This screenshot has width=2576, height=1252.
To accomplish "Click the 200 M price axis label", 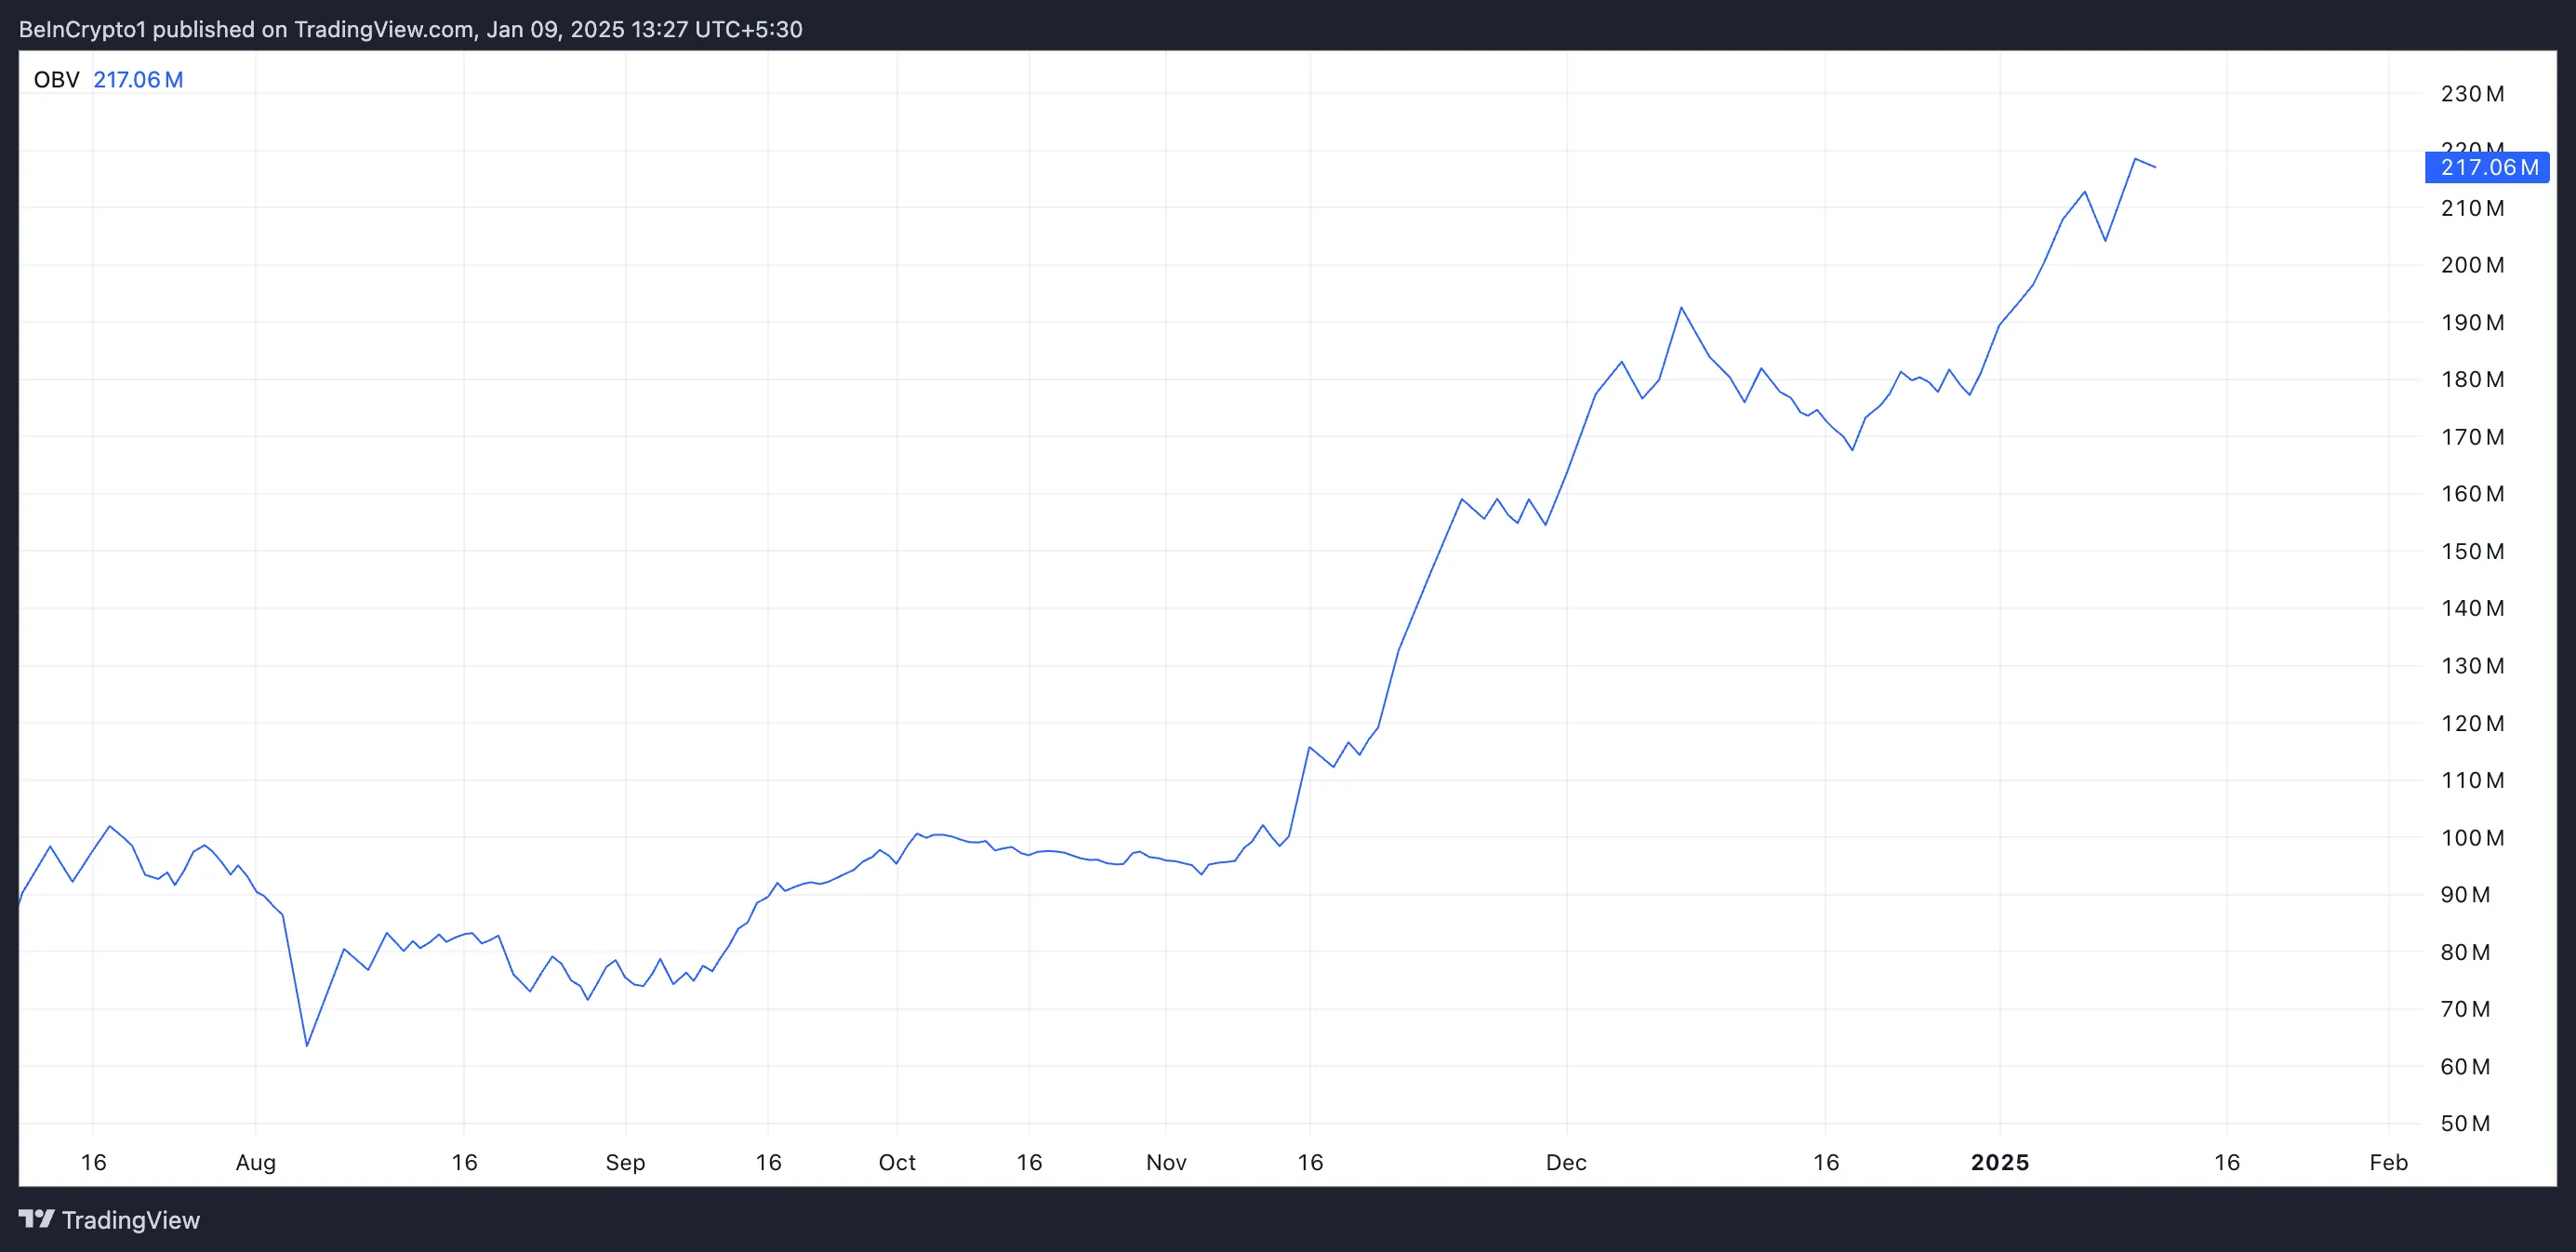I will coord(2472,265).
